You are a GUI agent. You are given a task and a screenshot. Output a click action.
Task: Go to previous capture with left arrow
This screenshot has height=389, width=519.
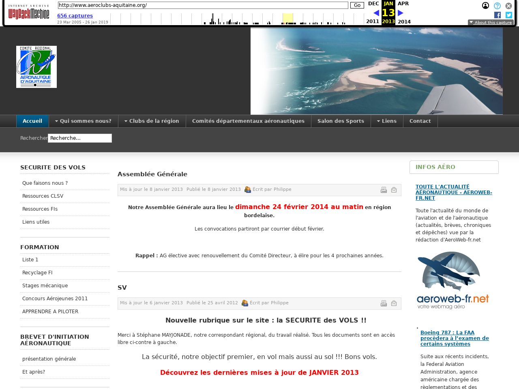376,13
